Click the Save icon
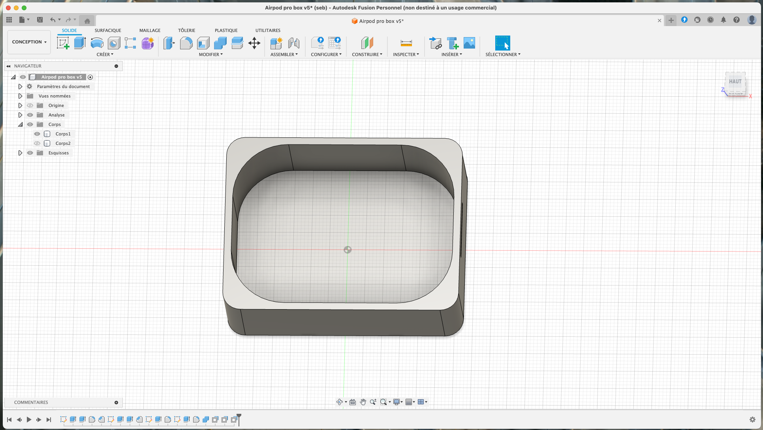Image resolution: width=763 pixels, height=430 pixels. click(40, 20)
